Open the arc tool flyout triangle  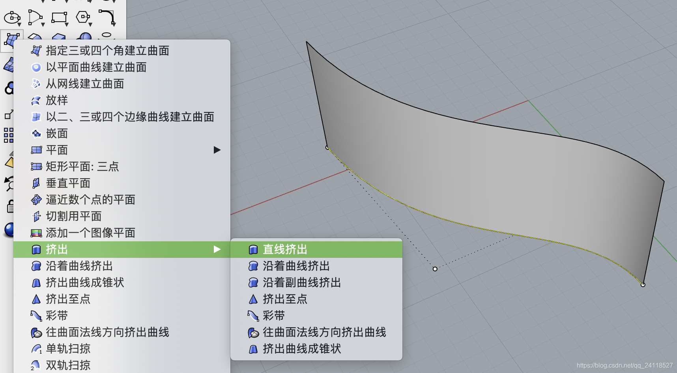(43, 25)
